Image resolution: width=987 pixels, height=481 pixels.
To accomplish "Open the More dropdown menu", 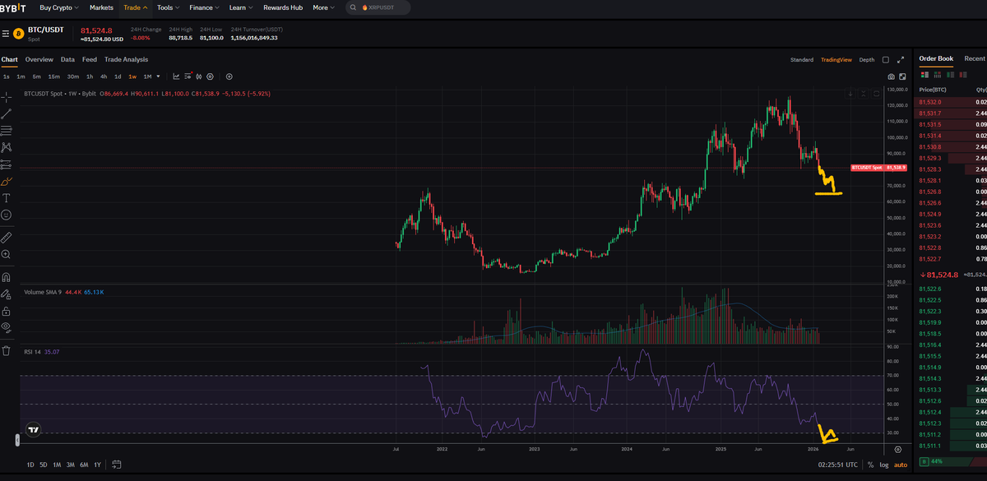I will 323,7.
